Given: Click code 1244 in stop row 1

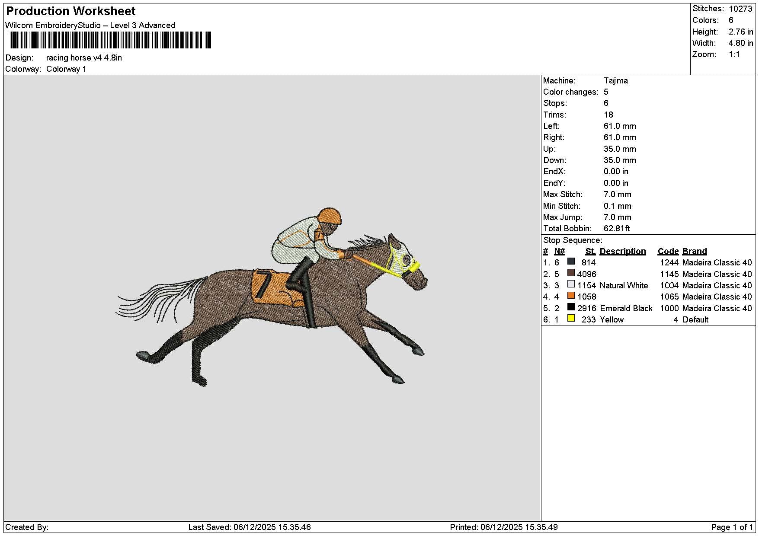Looking at the screenshot, I should pos(669,262).
